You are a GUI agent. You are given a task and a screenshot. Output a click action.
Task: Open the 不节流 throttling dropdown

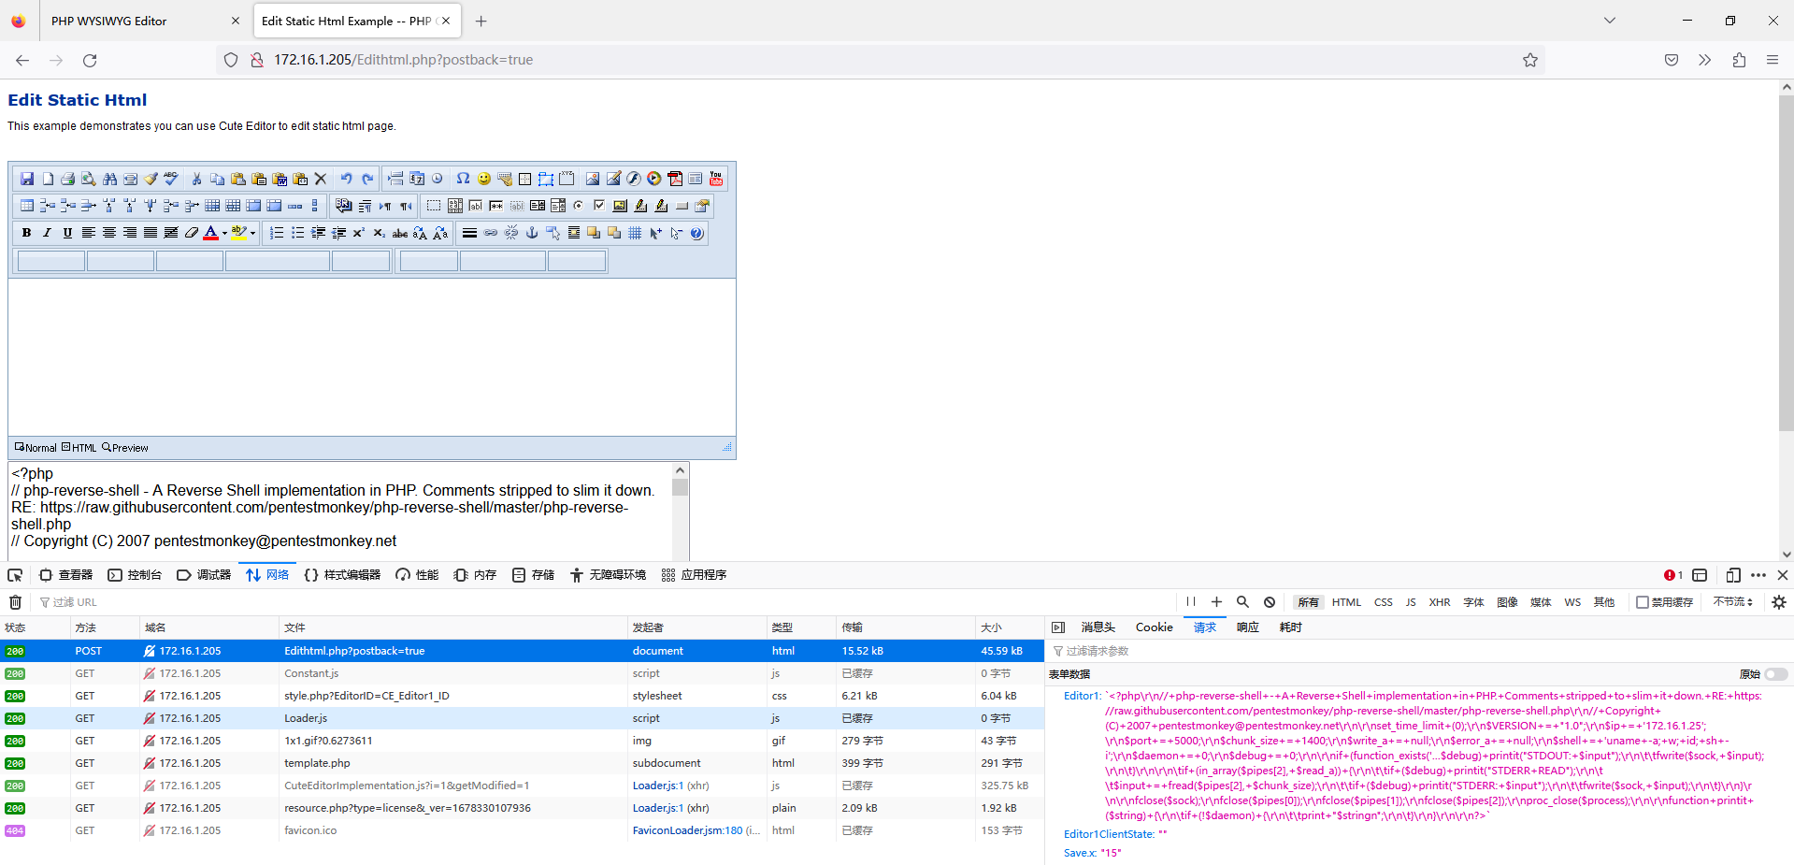[1732, 602]
